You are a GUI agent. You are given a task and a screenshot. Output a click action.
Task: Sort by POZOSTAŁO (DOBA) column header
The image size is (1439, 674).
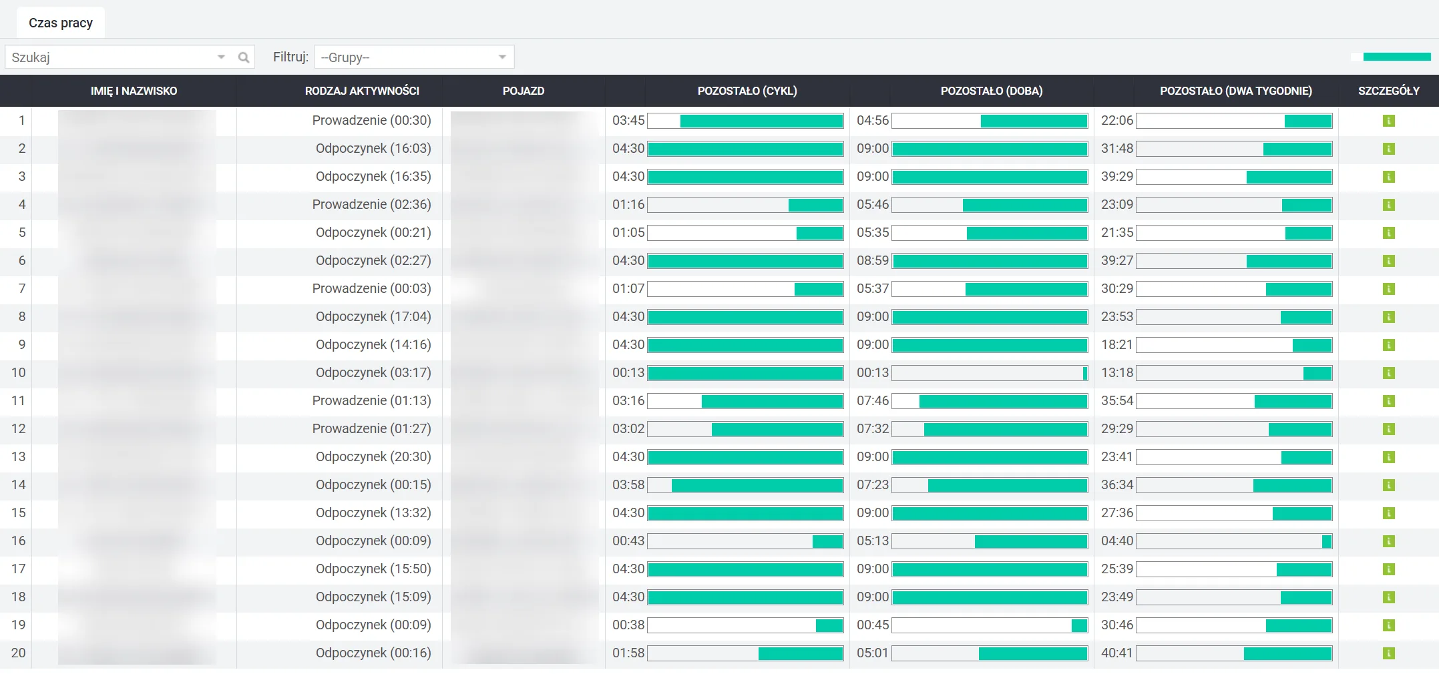(x=992, y=91)
